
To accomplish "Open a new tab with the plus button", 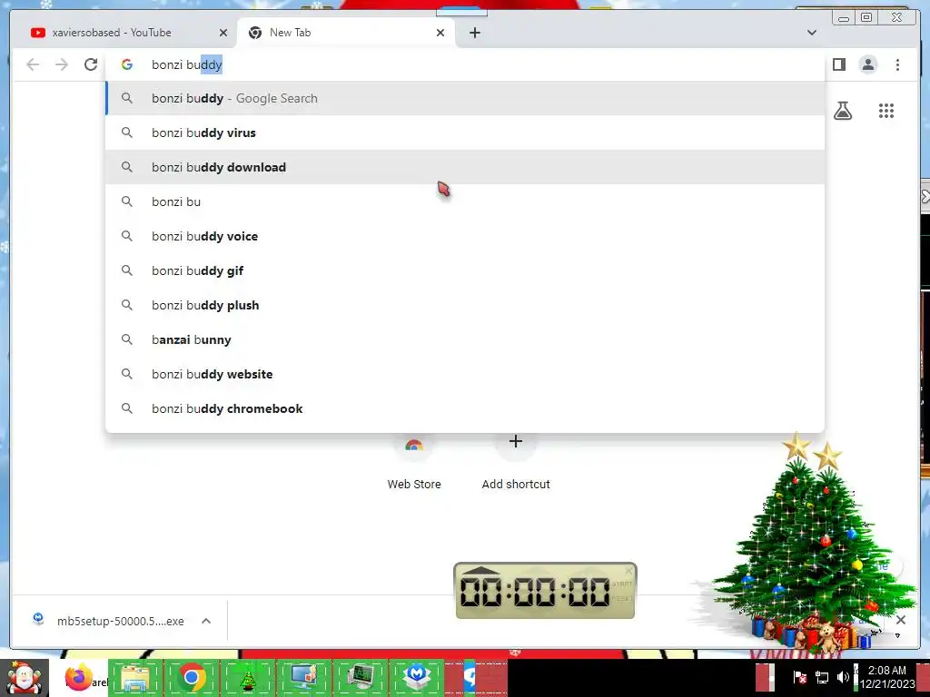I will coord(474,33).
